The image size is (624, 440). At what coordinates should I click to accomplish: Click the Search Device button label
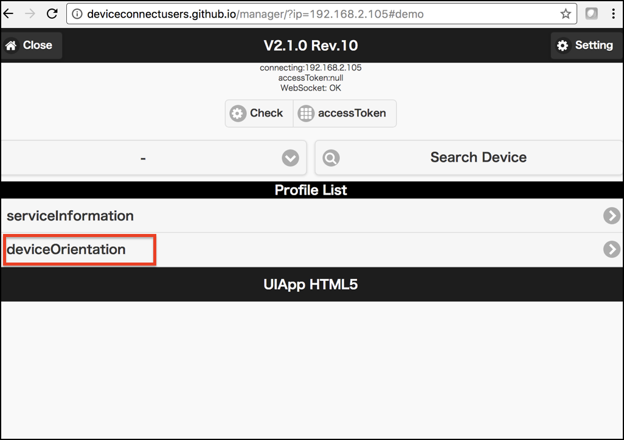[479, 157]
